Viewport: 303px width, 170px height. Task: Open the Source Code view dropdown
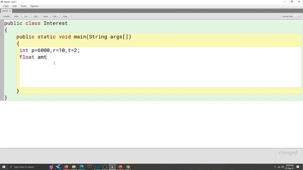(x=291, y=17)
